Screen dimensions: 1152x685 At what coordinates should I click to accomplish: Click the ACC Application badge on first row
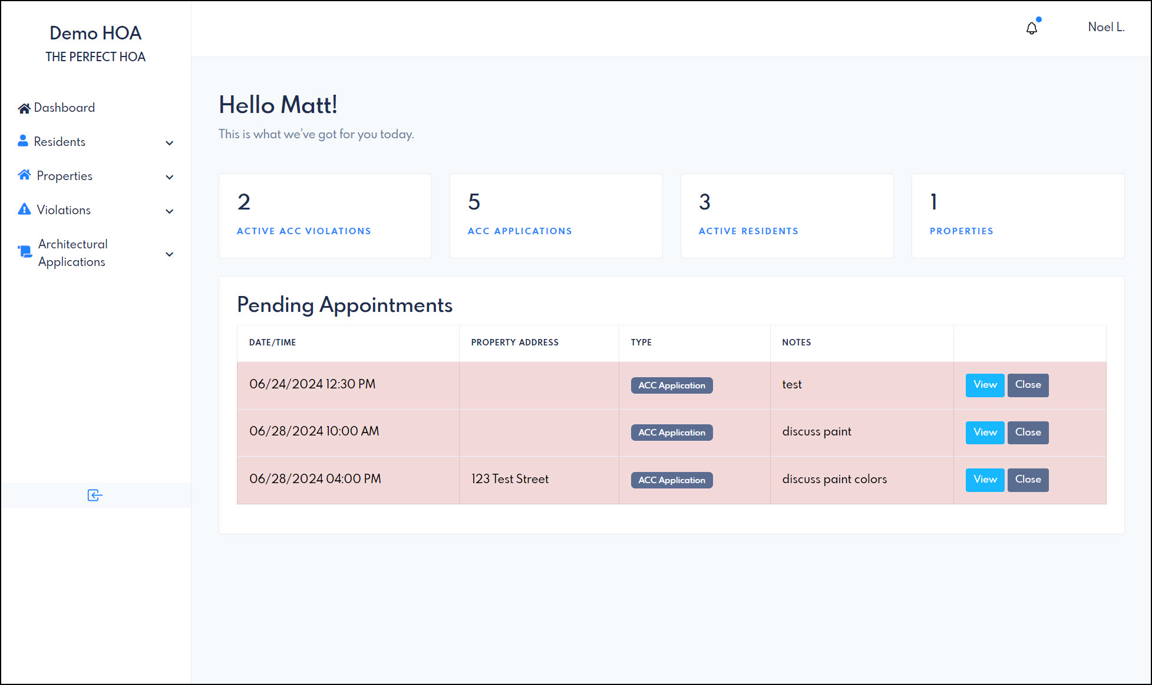tap(671, 385)
